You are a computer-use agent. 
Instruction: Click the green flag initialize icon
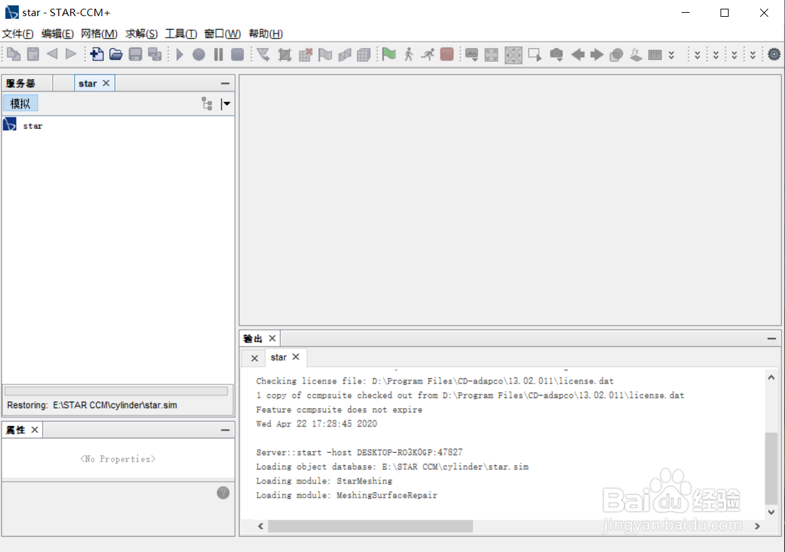pyautogui.click(x=389, y=54)
